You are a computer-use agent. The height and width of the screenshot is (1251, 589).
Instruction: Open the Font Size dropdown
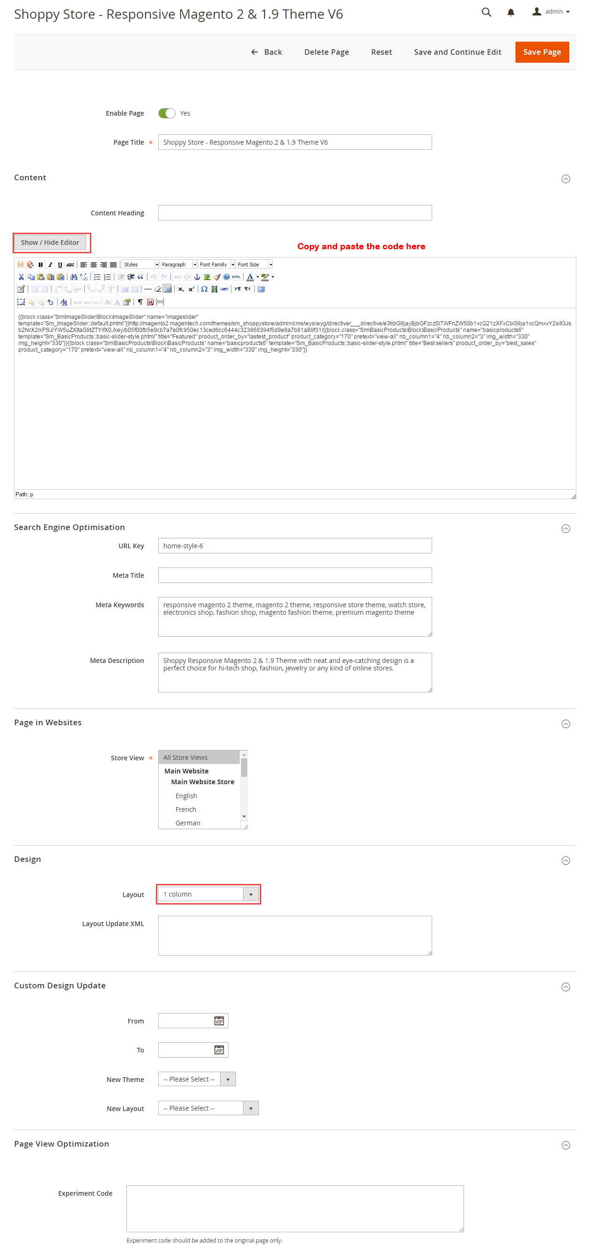[x=254, y=265]
